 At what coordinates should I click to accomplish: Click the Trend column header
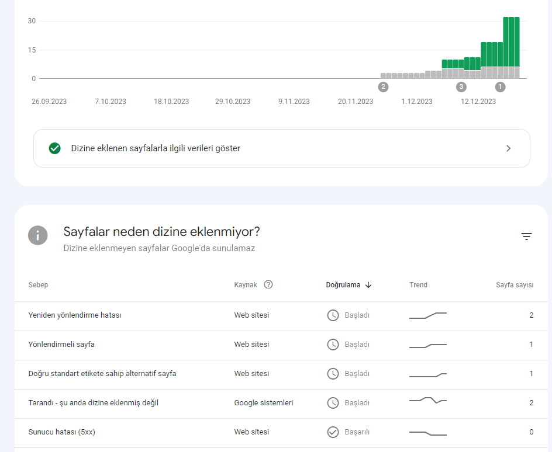pos(418,285)
